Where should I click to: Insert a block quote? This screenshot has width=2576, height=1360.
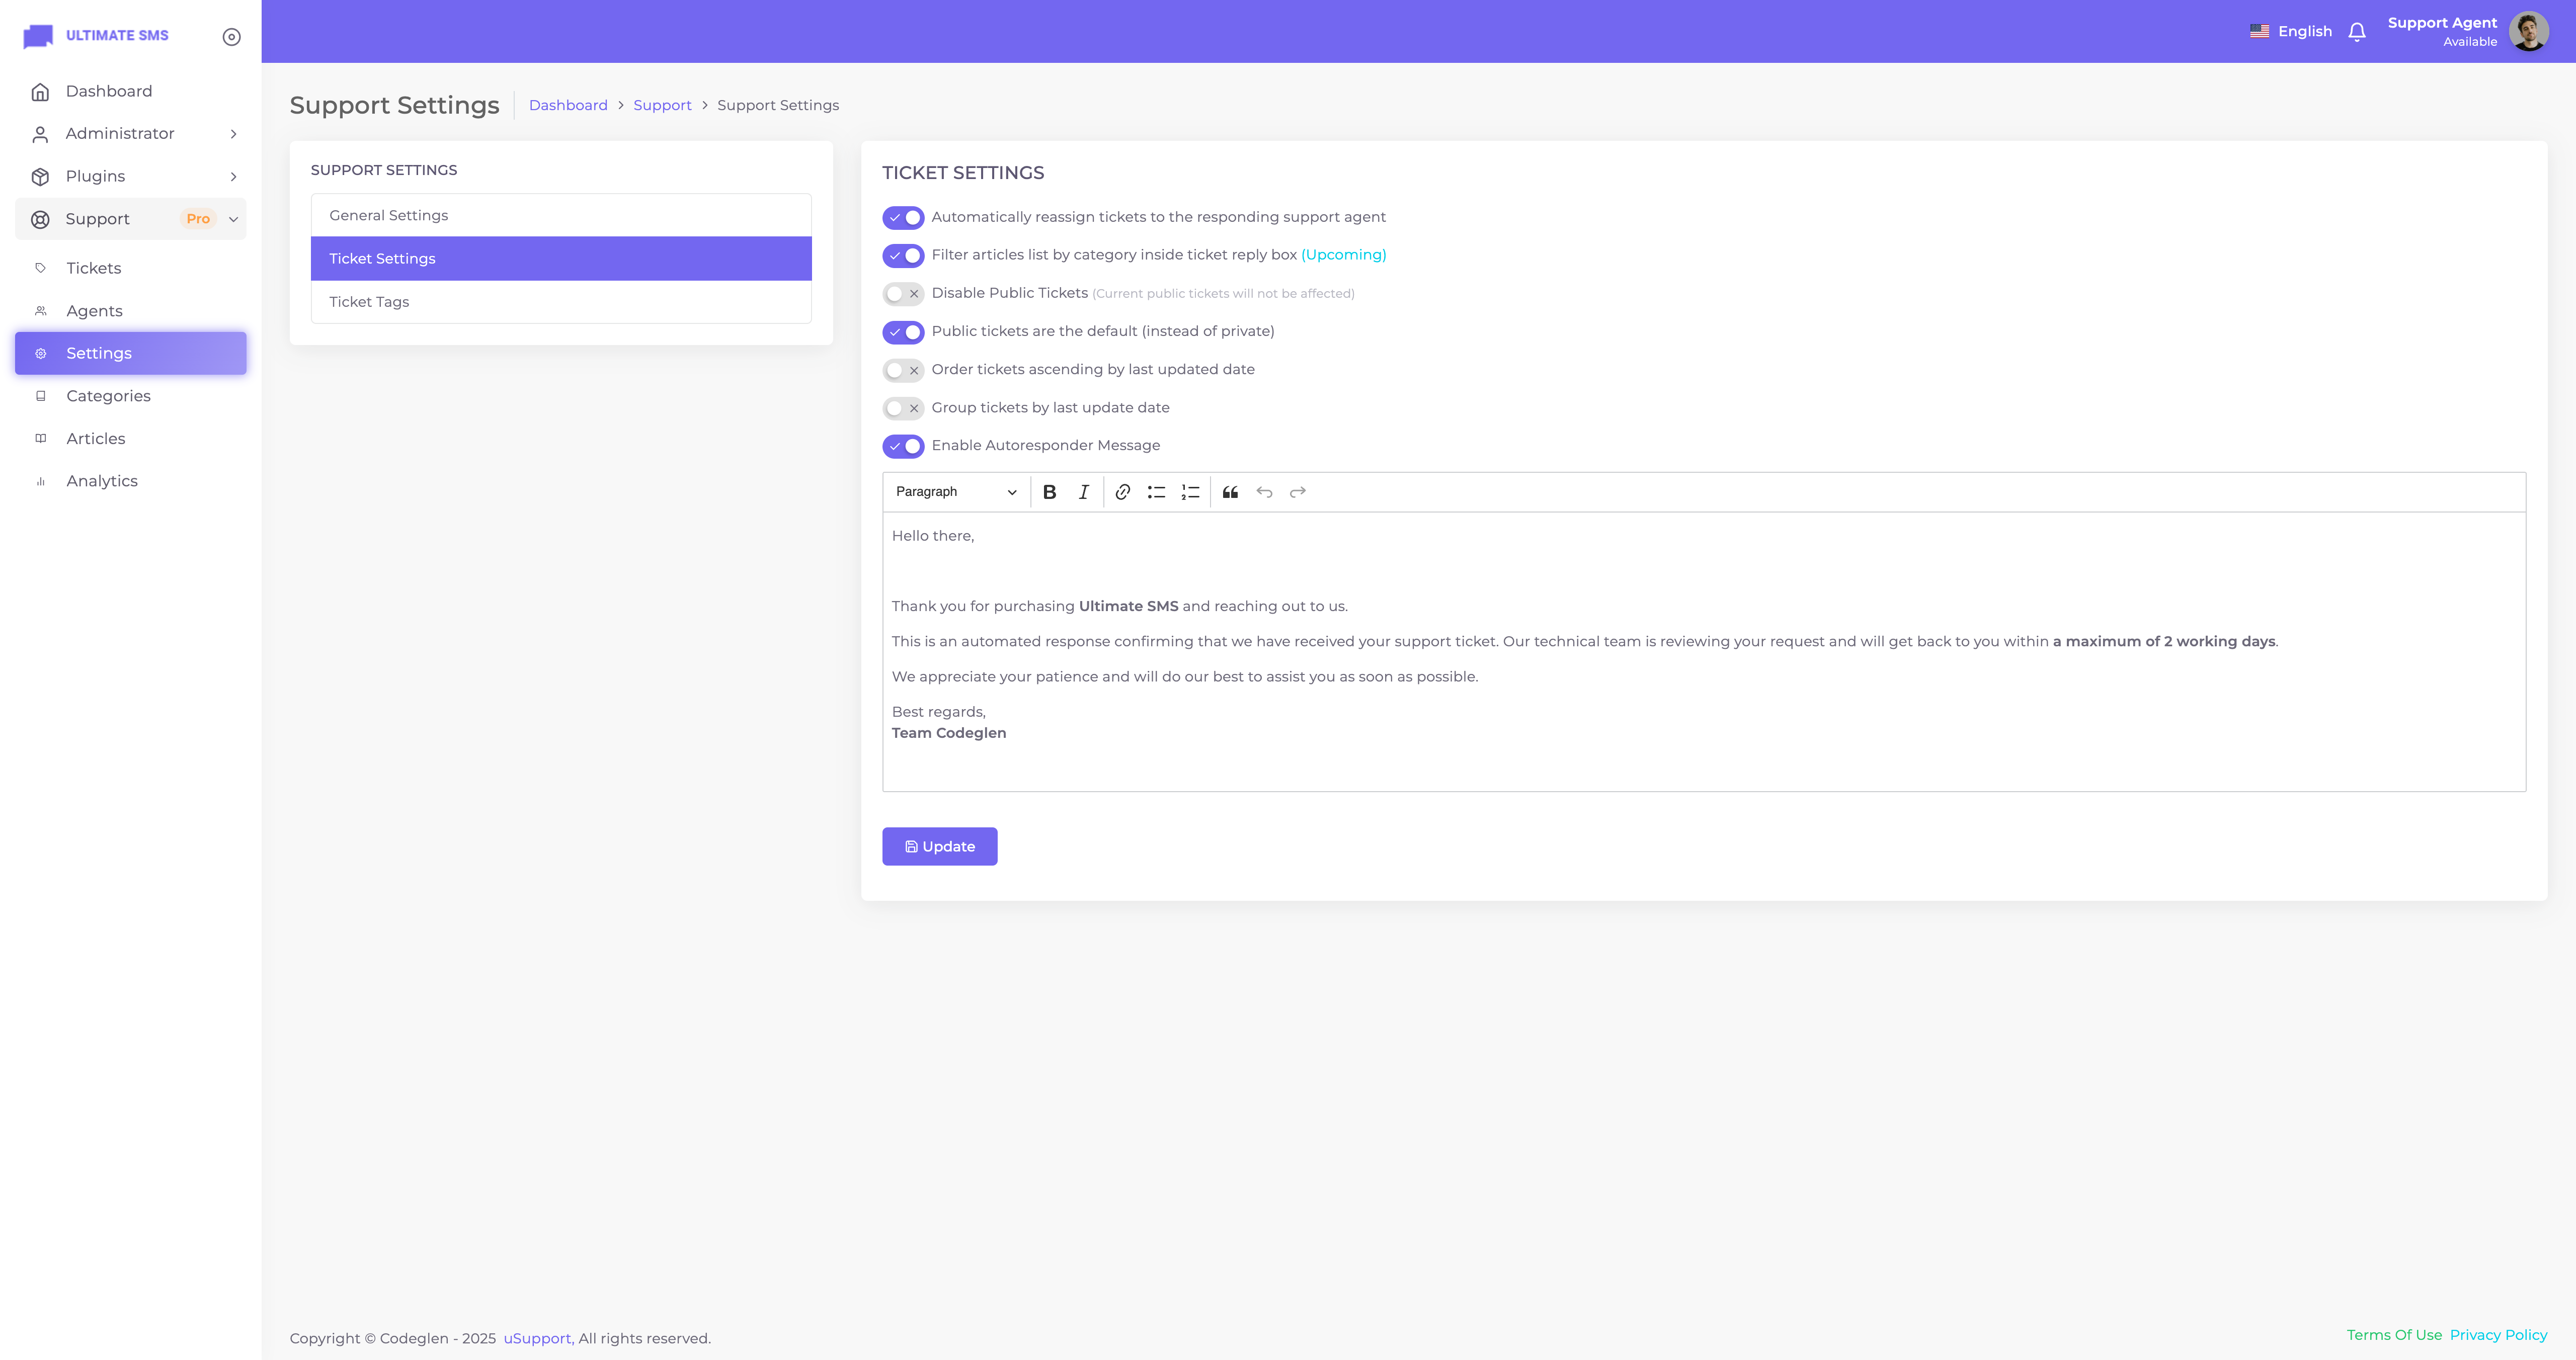[x=1230, y=492]
